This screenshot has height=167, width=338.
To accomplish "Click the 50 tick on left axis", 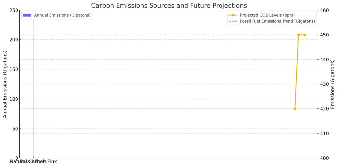I will coord(15,129).
